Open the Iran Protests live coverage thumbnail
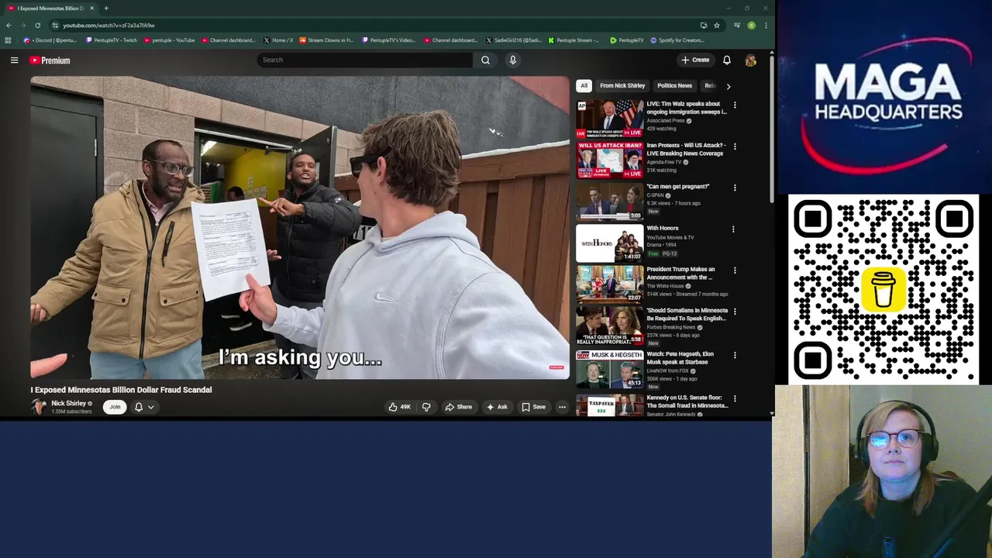This screenshot has height=558, width=992. tap(610, 160)
